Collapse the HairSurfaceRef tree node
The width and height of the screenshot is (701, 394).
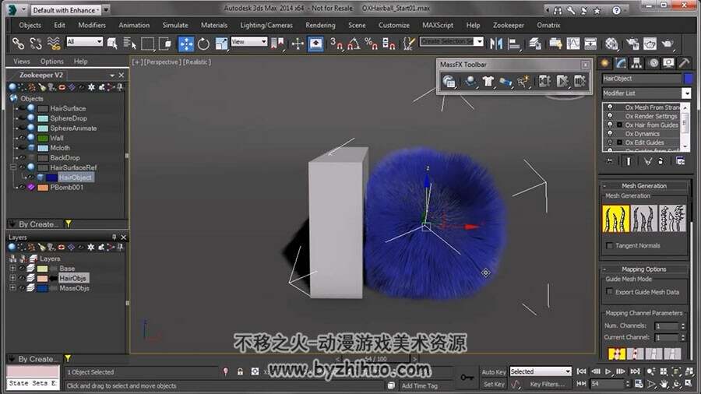click(x=13, y=167)
